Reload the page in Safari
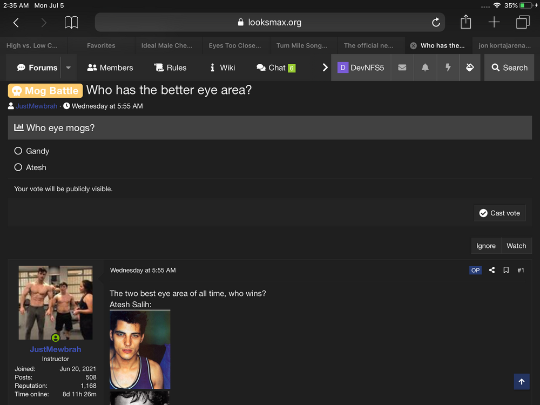This screenshot has width=540, height=405. 436,23
